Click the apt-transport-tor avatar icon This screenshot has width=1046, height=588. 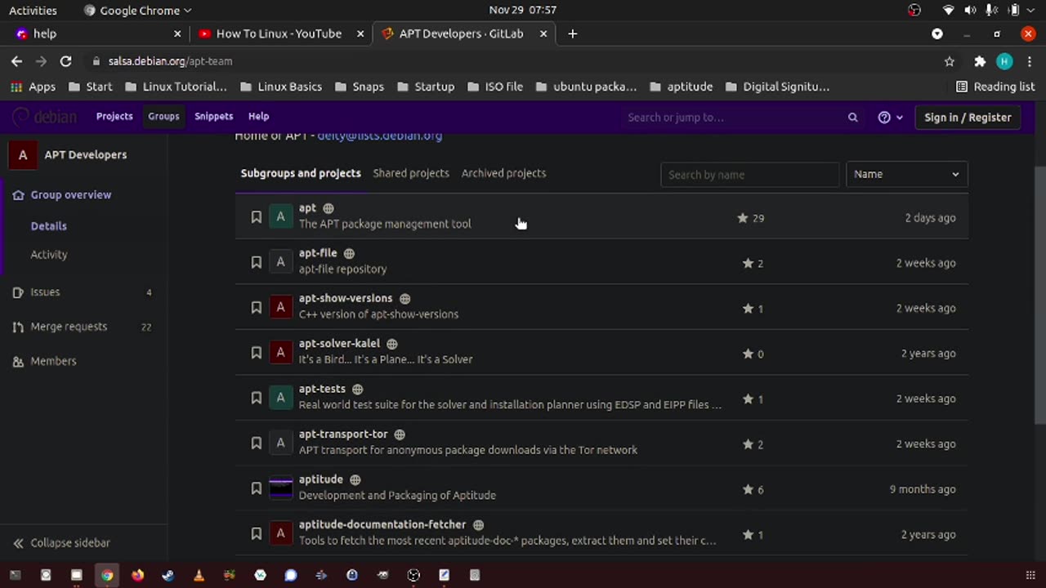point(280,443)
